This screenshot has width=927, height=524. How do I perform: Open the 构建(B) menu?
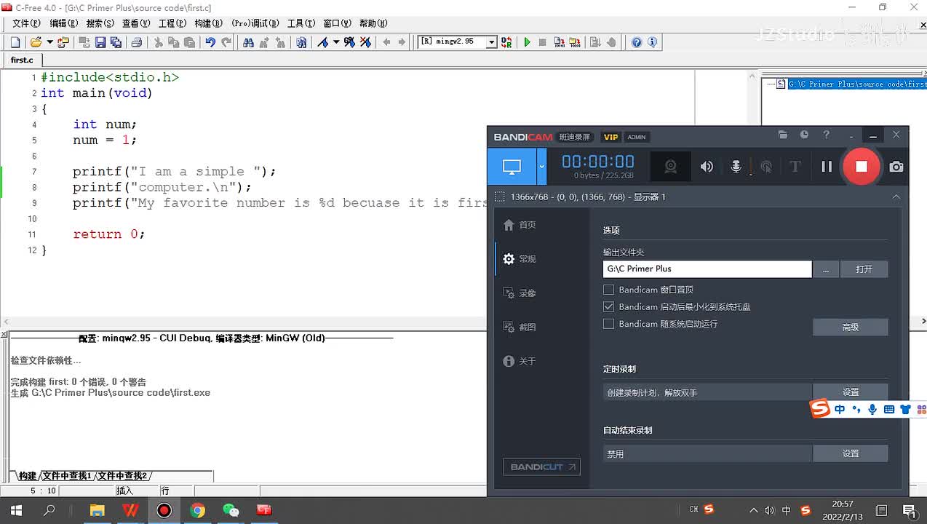(208, 23)
